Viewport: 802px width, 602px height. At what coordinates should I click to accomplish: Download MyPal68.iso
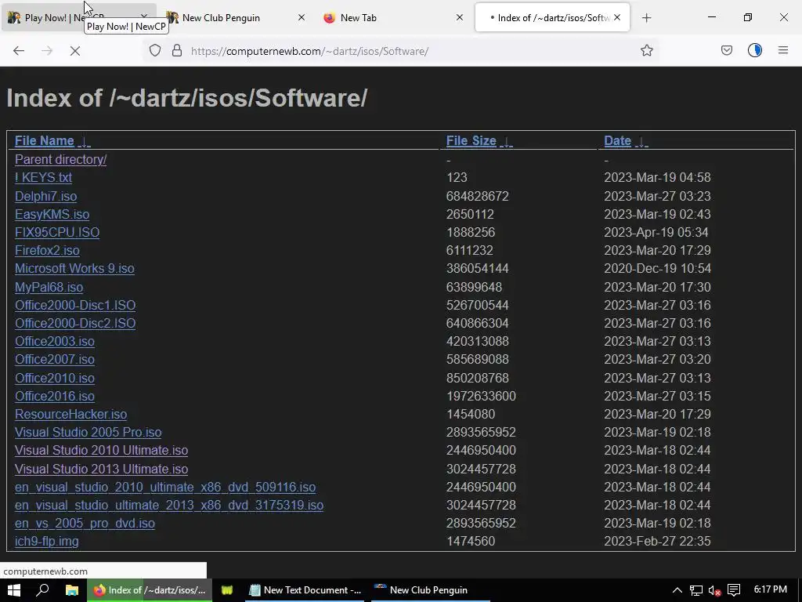(x=49, y=287)
